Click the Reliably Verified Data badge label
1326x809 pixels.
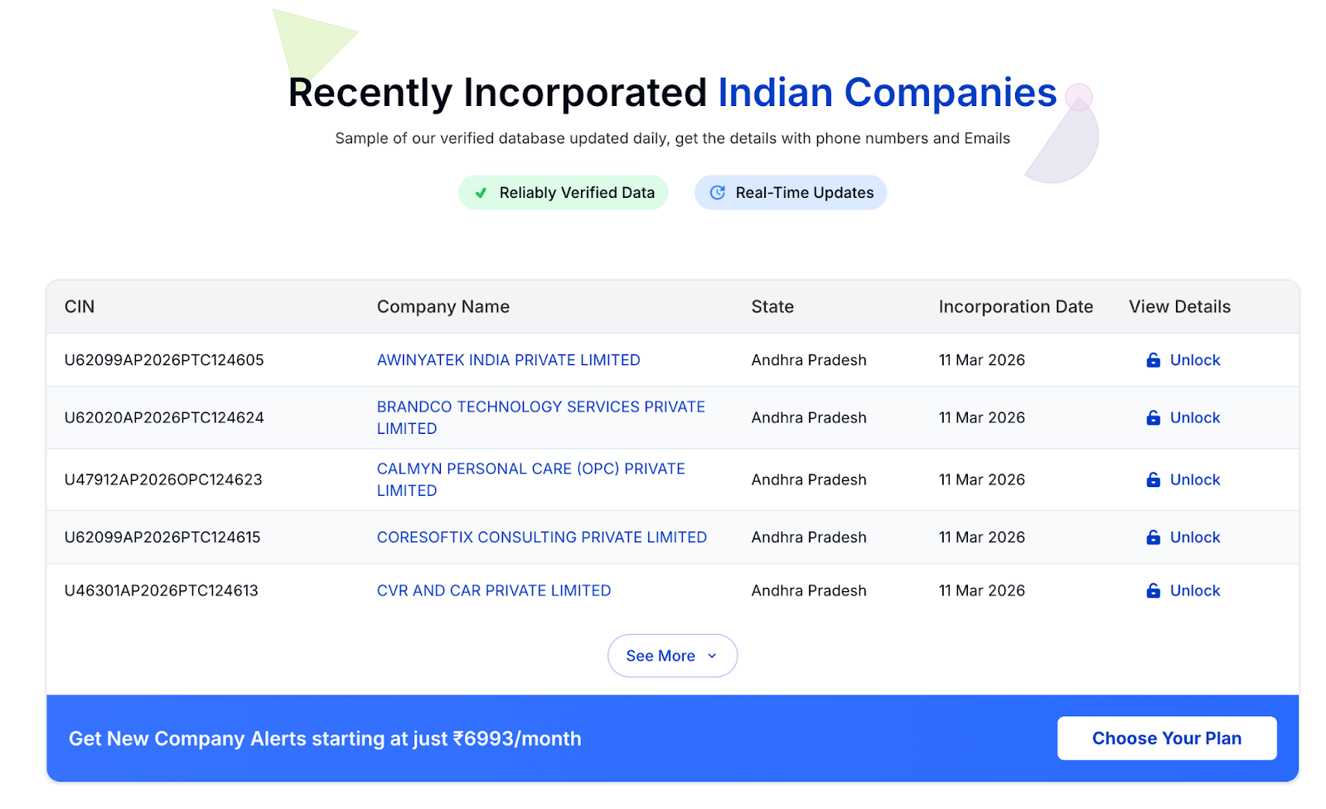pos(577,193)
